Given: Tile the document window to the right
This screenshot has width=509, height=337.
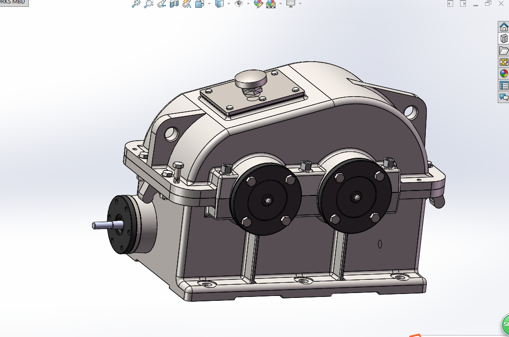Looking at the screenshot, I should point(463,3).
